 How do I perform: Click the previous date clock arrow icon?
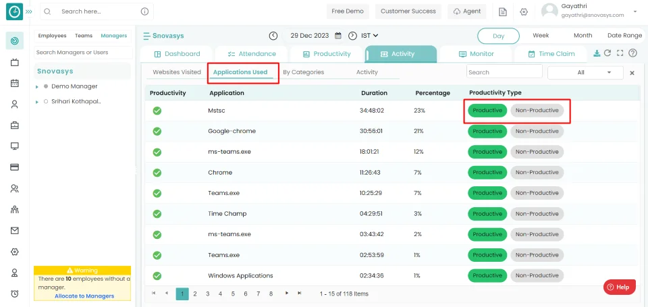(273, 36)
